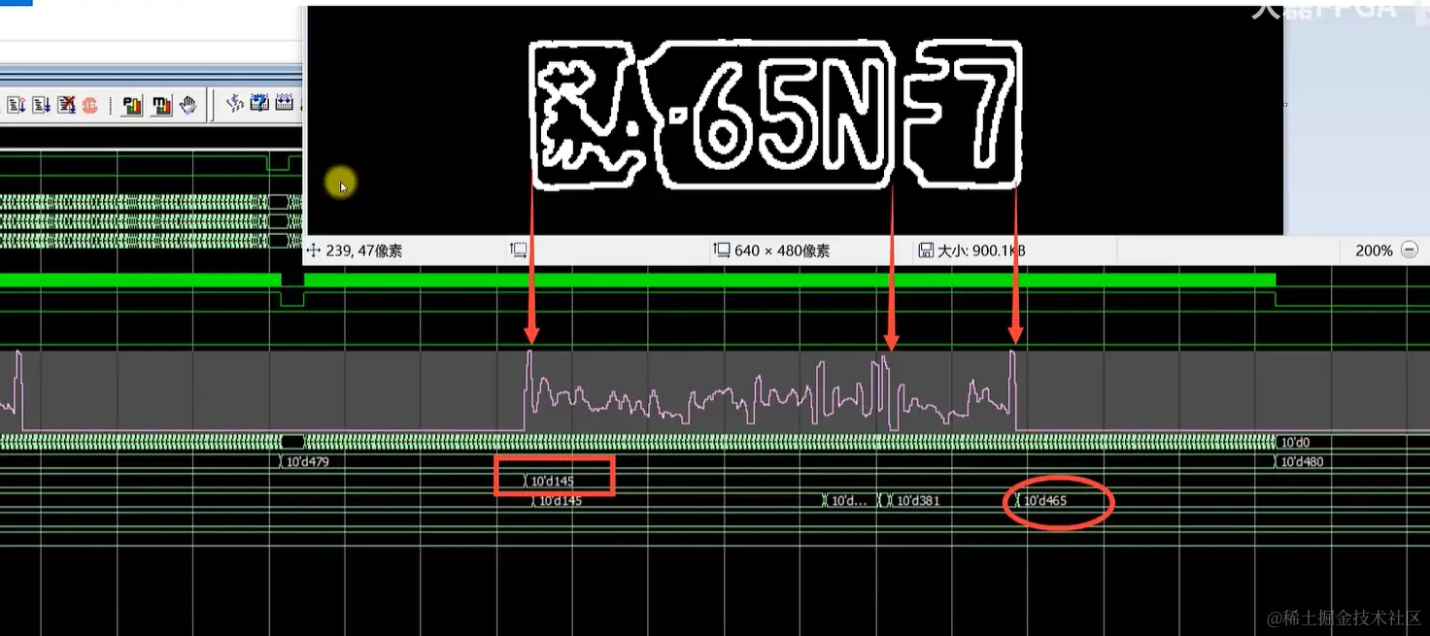Click the '239, 47像素' cursor position text
This screenshot has height=636, width=1430.
coord(364,251)
